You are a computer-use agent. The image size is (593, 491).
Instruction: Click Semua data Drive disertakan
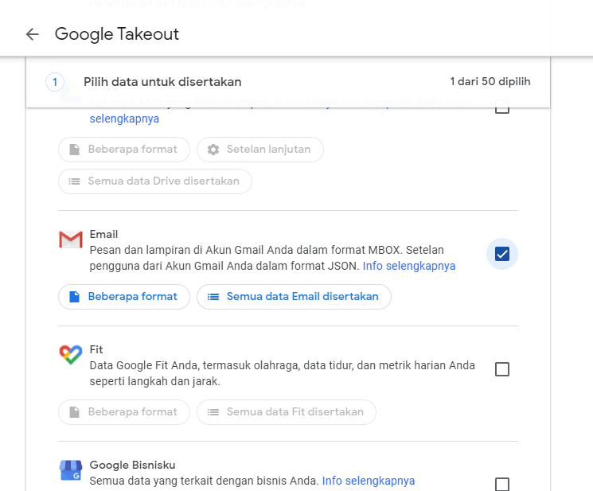tap(155, 181)
